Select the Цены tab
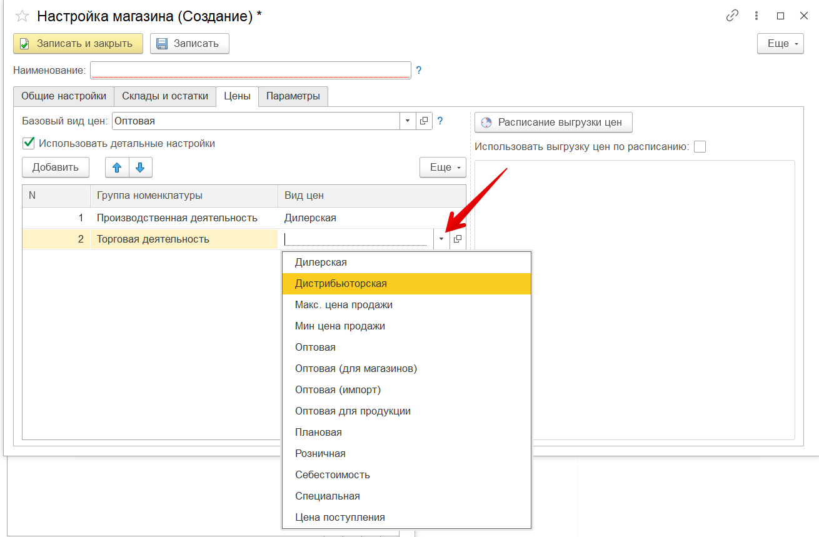The width and height of the screenshot is (819, 537). pyautogui.click(x=238, y=96)
